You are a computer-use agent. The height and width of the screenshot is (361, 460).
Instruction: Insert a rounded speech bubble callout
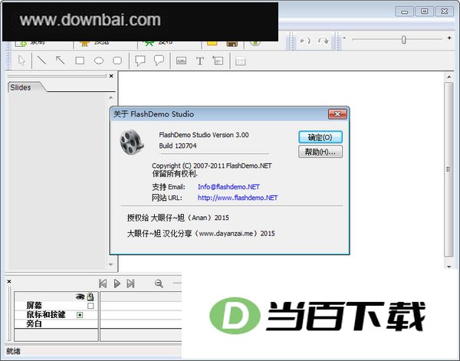coord(159,61)
